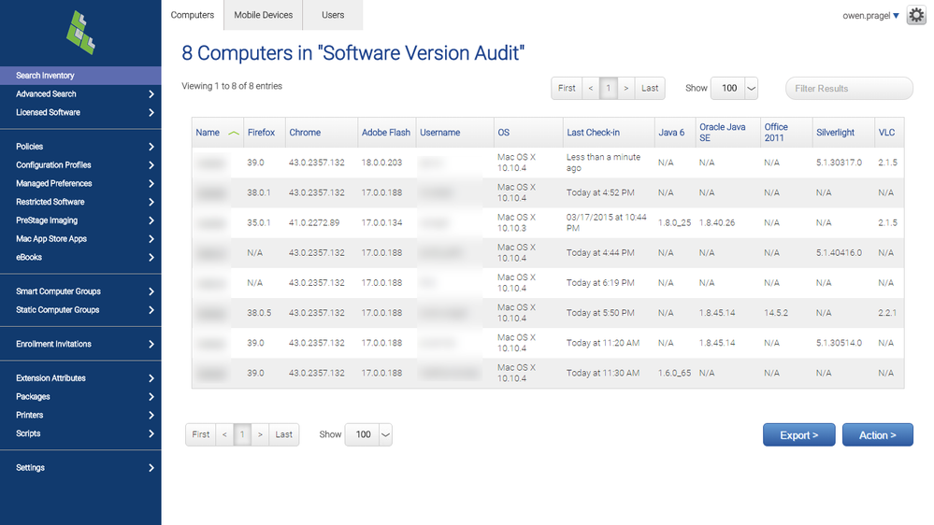Expand Managed Preferences item
The height and width of the screenshot is (525, 934).
tap(80, 183)
